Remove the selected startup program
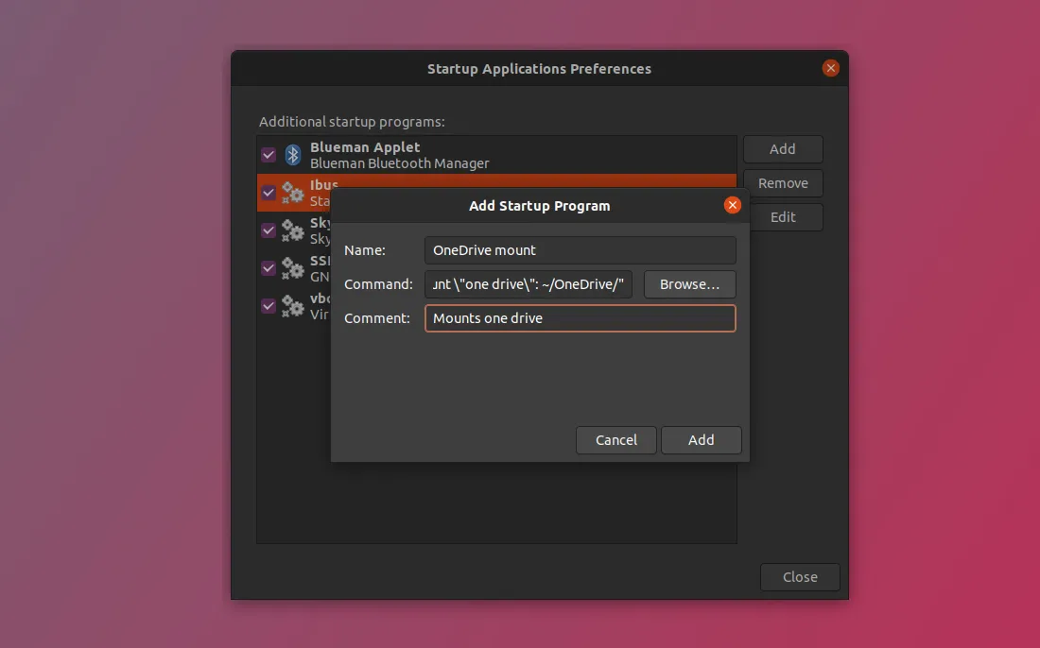 point(783,183)
